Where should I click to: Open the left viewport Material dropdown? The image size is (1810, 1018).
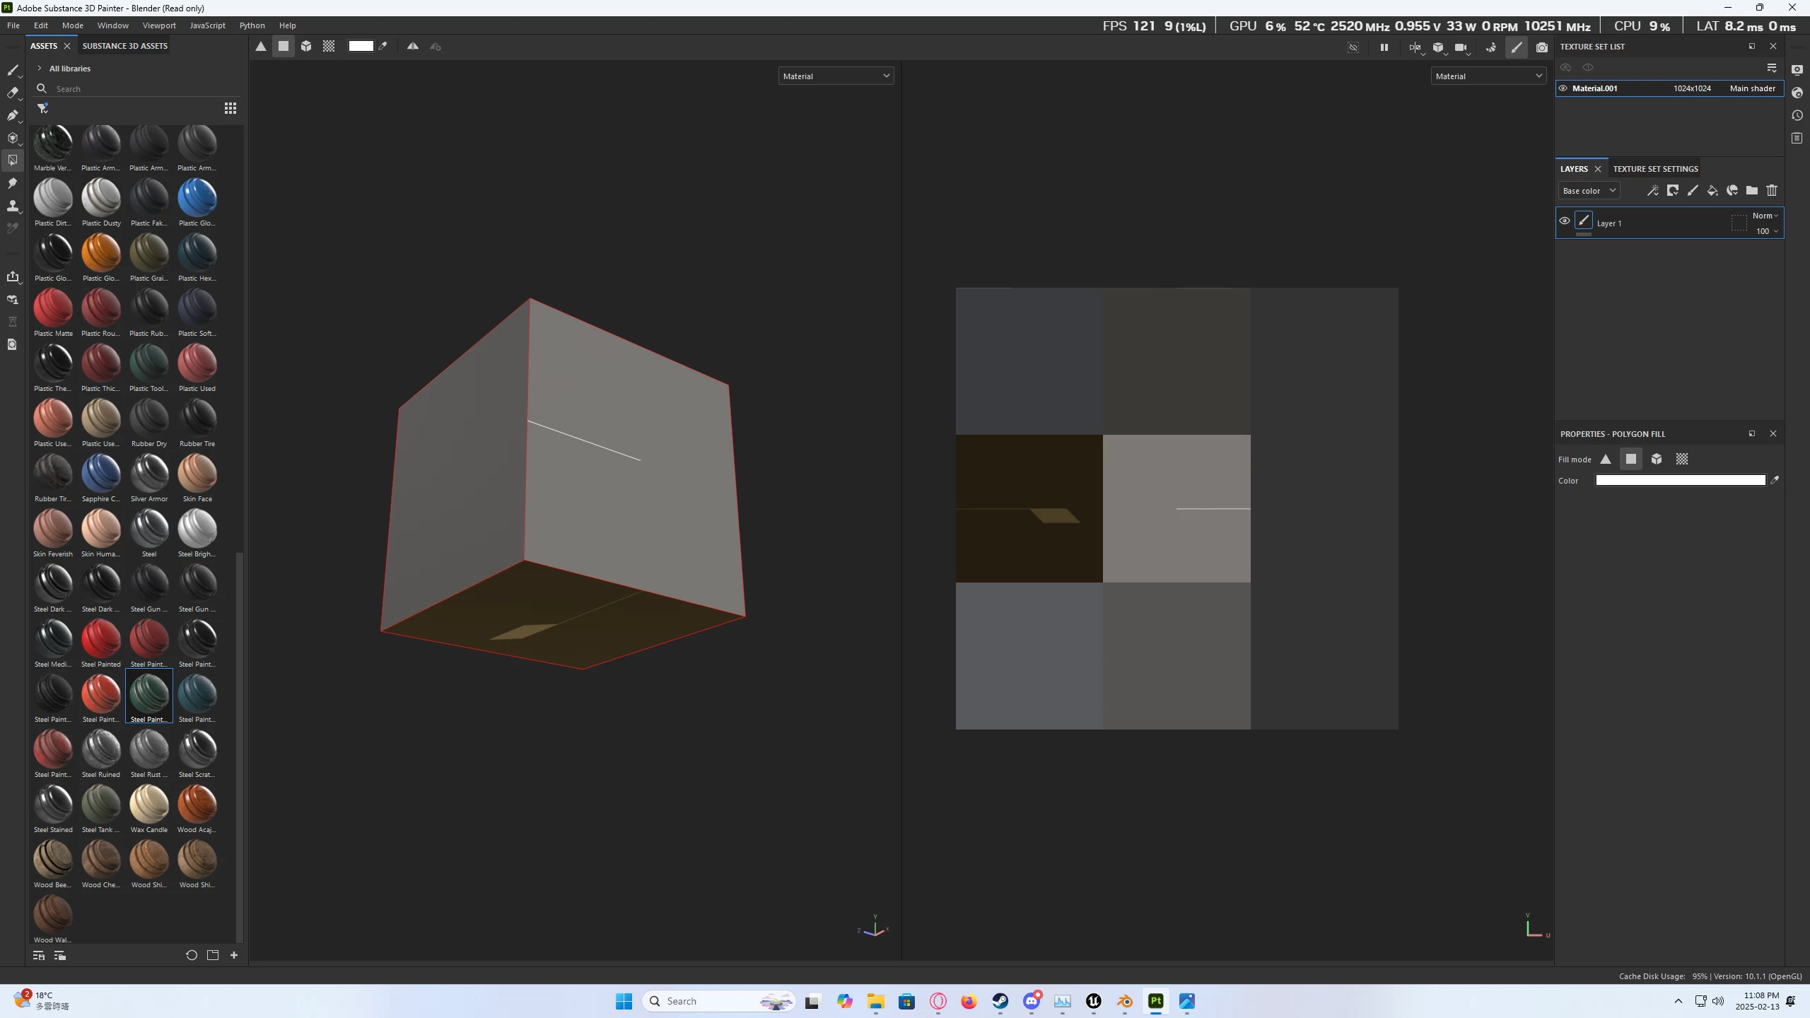coord(836,76)
